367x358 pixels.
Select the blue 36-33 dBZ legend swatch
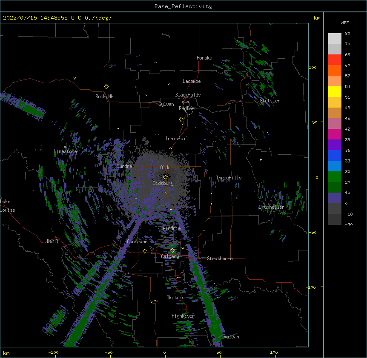pyautogui.click(x=335, y=155)
